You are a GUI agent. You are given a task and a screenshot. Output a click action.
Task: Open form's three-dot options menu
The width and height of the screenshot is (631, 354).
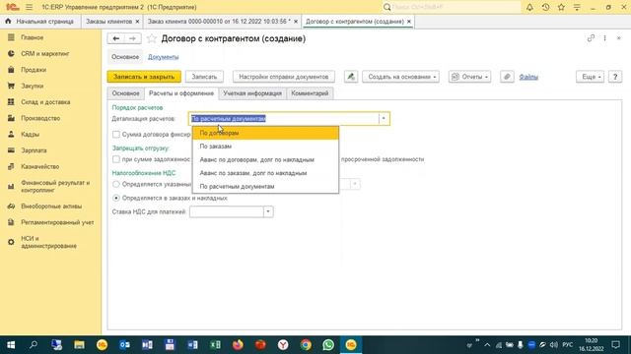(x=604, y=38)
